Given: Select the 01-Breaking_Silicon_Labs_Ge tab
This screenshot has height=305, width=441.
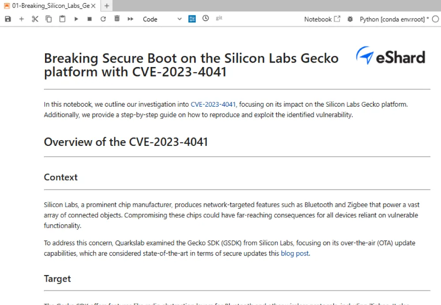Looking at the screenshot, I should pos(51,6).
